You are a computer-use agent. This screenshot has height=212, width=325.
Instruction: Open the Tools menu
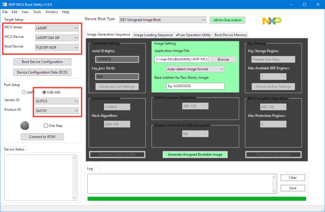pos(37,12)
